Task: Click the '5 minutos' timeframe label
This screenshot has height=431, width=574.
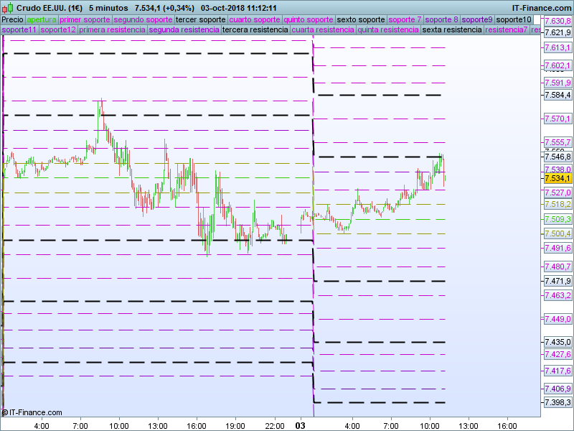Action: 108,7
